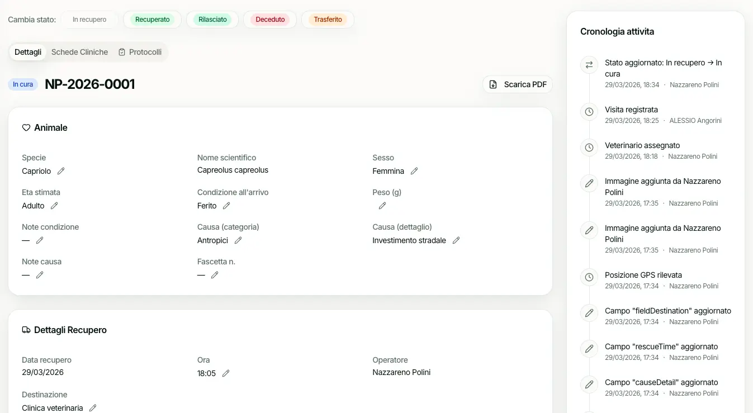753x413 pixels.
Task: Click the pencil next to Antropici
Action: (238, 240)
